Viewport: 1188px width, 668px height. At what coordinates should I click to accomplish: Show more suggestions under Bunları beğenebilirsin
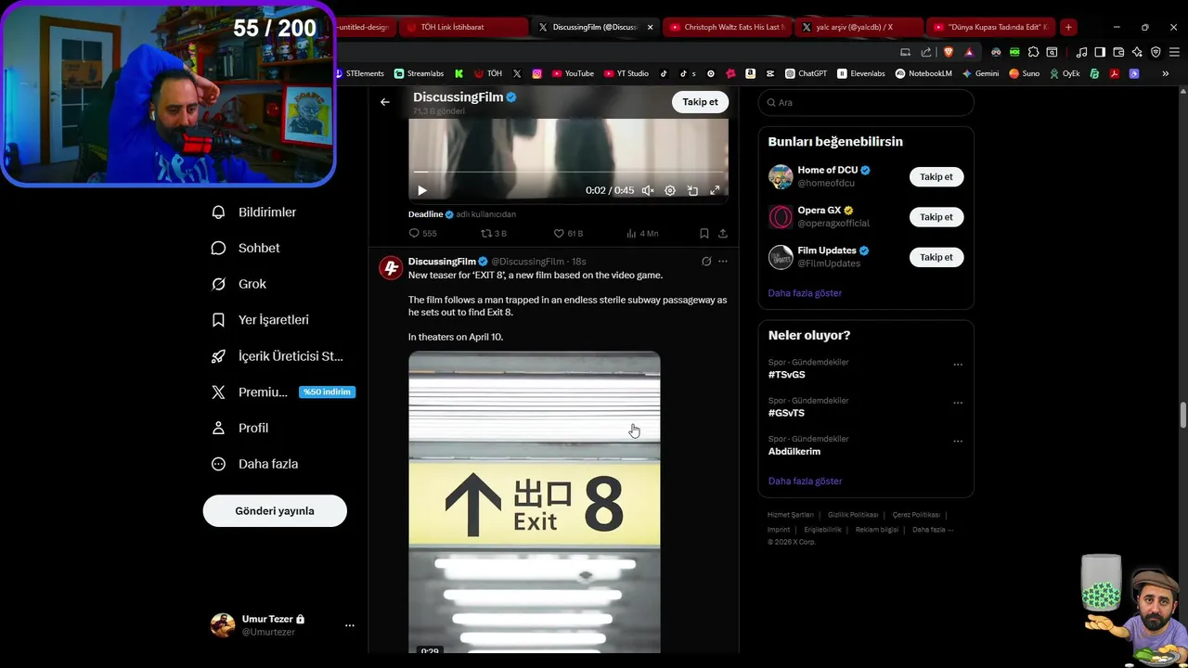click(x=805, y=293)
